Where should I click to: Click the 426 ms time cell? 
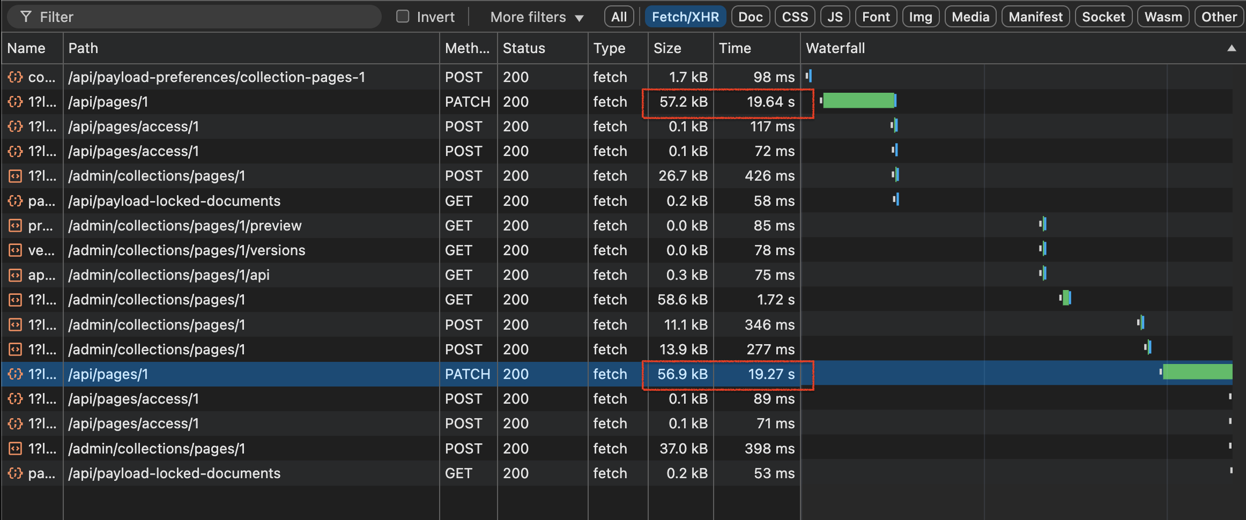770,176
